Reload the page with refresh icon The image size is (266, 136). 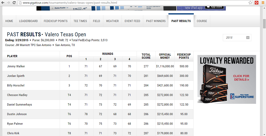(x=14, y=3)
